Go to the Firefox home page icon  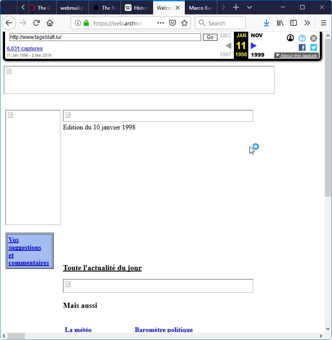click(50, 23)
